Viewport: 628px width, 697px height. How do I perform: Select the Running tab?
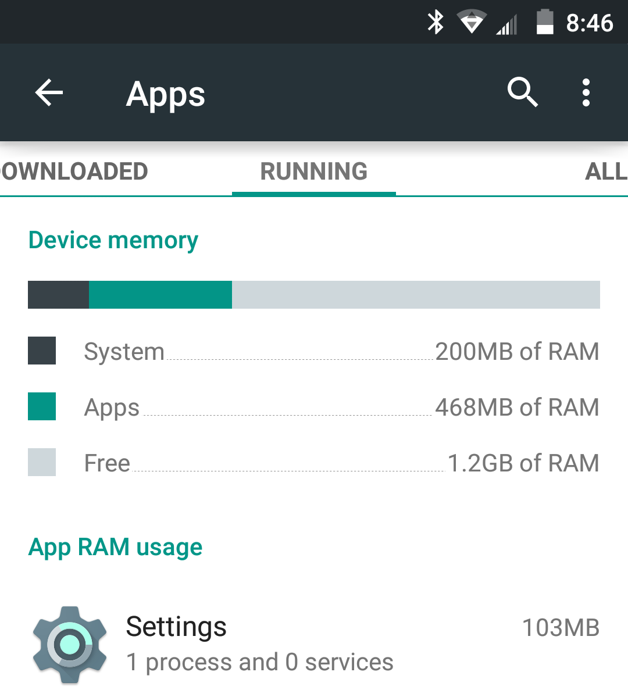[314, 171]
